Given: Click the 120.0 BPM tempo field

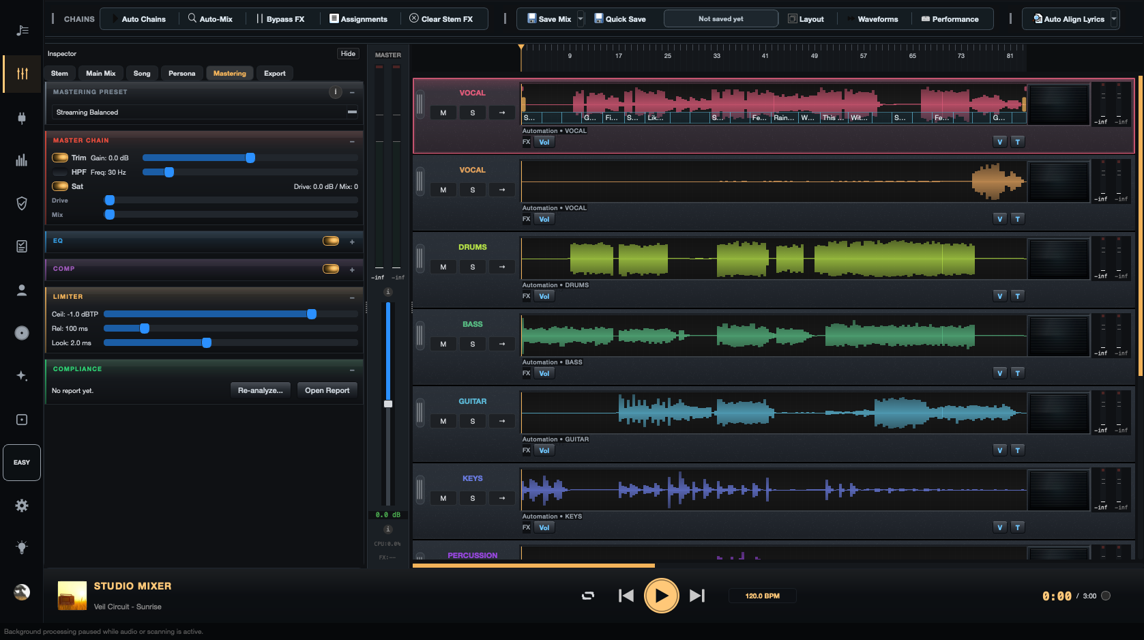Looking at the screenshot, I should coord(762,596).
